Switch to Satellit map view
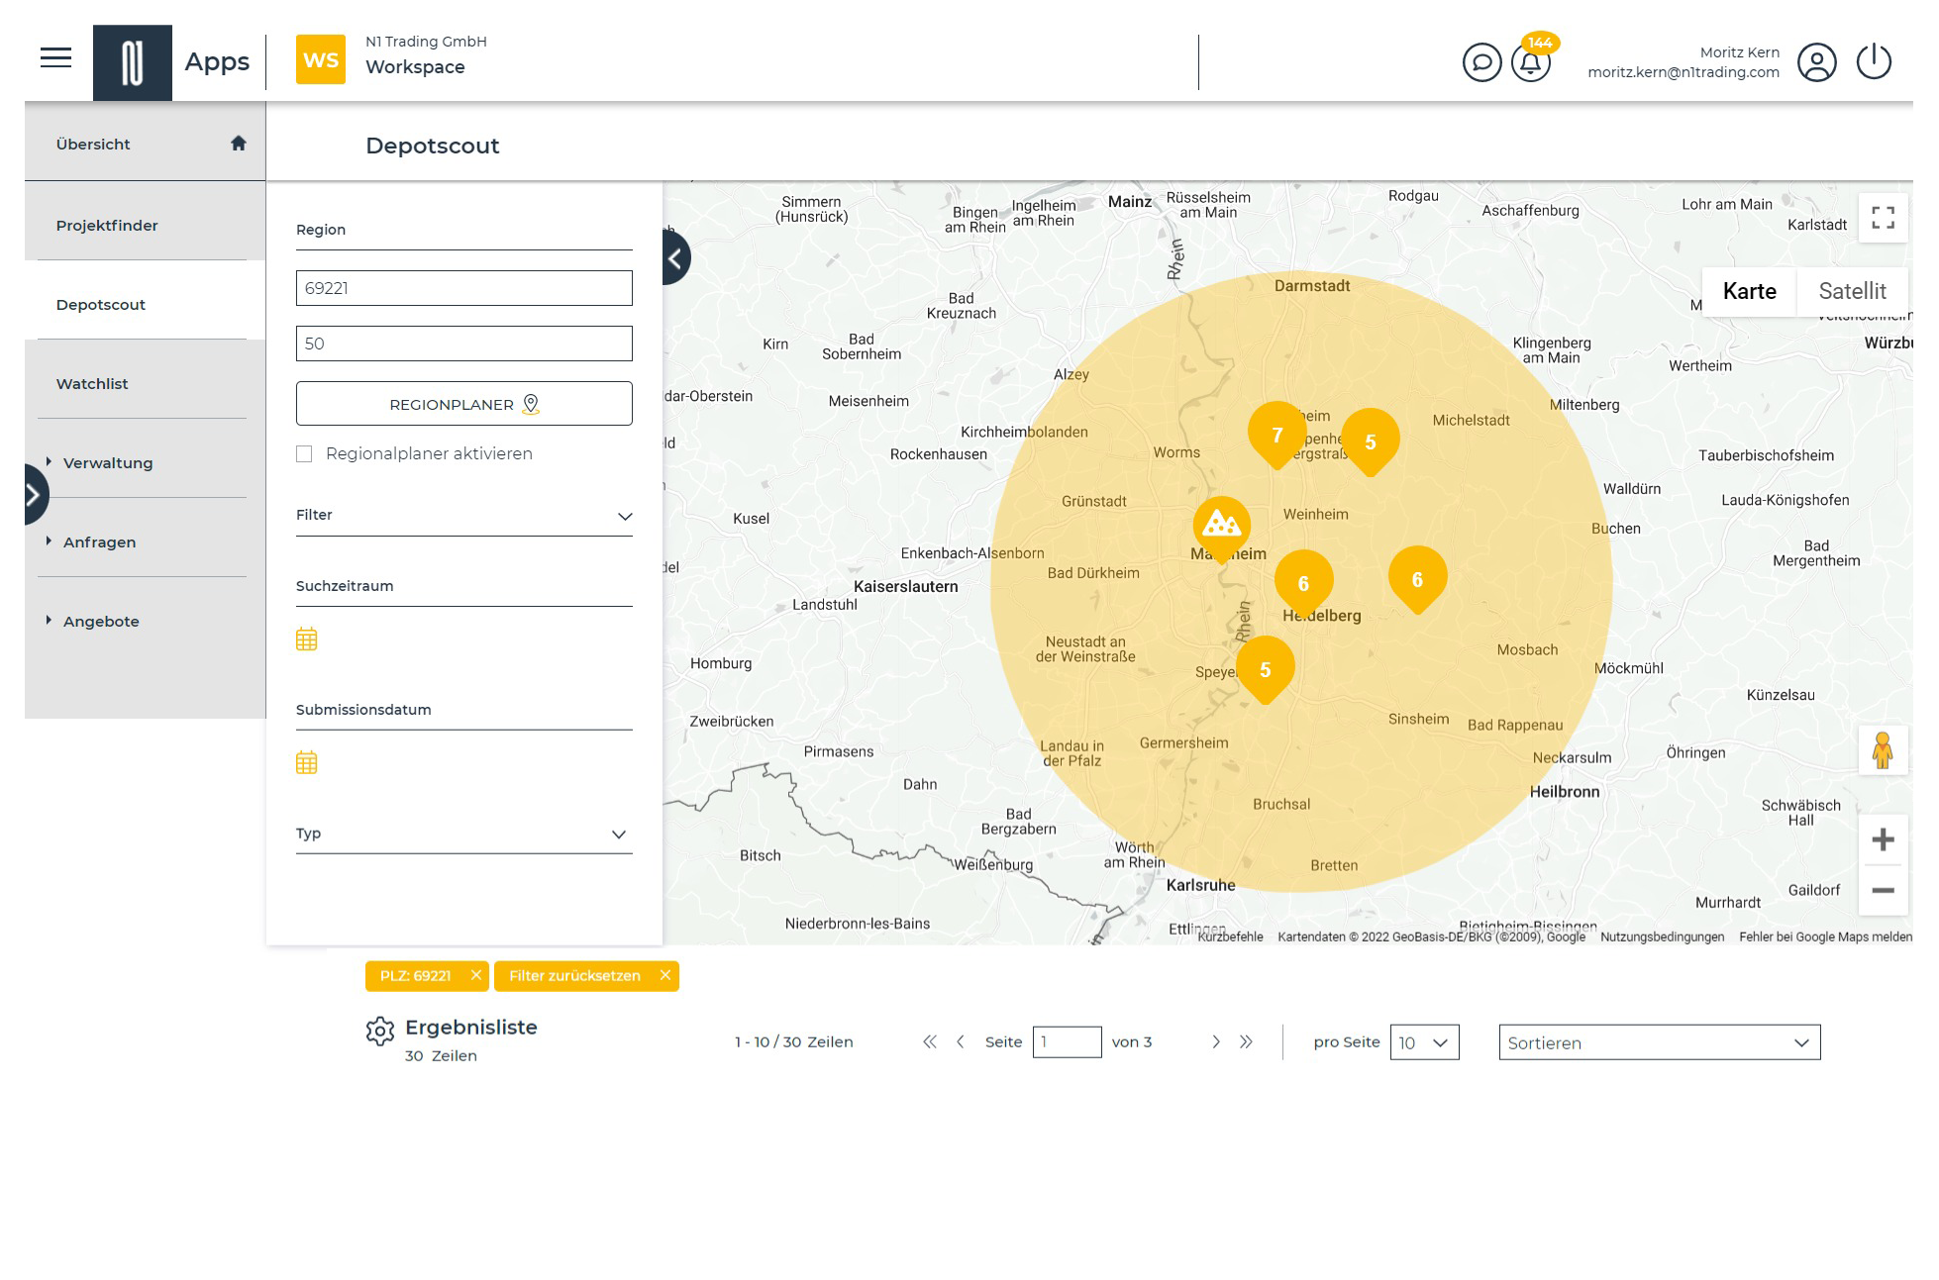The height and width of the screenshot is (1280, 1939). click(1852, 290)
